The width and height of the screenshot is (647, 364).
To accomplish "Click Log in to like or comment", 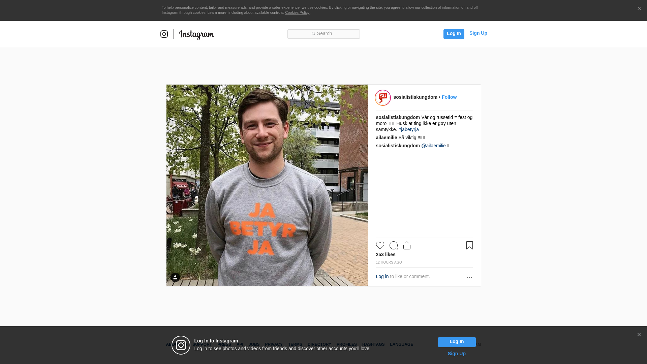I will 382,276.
